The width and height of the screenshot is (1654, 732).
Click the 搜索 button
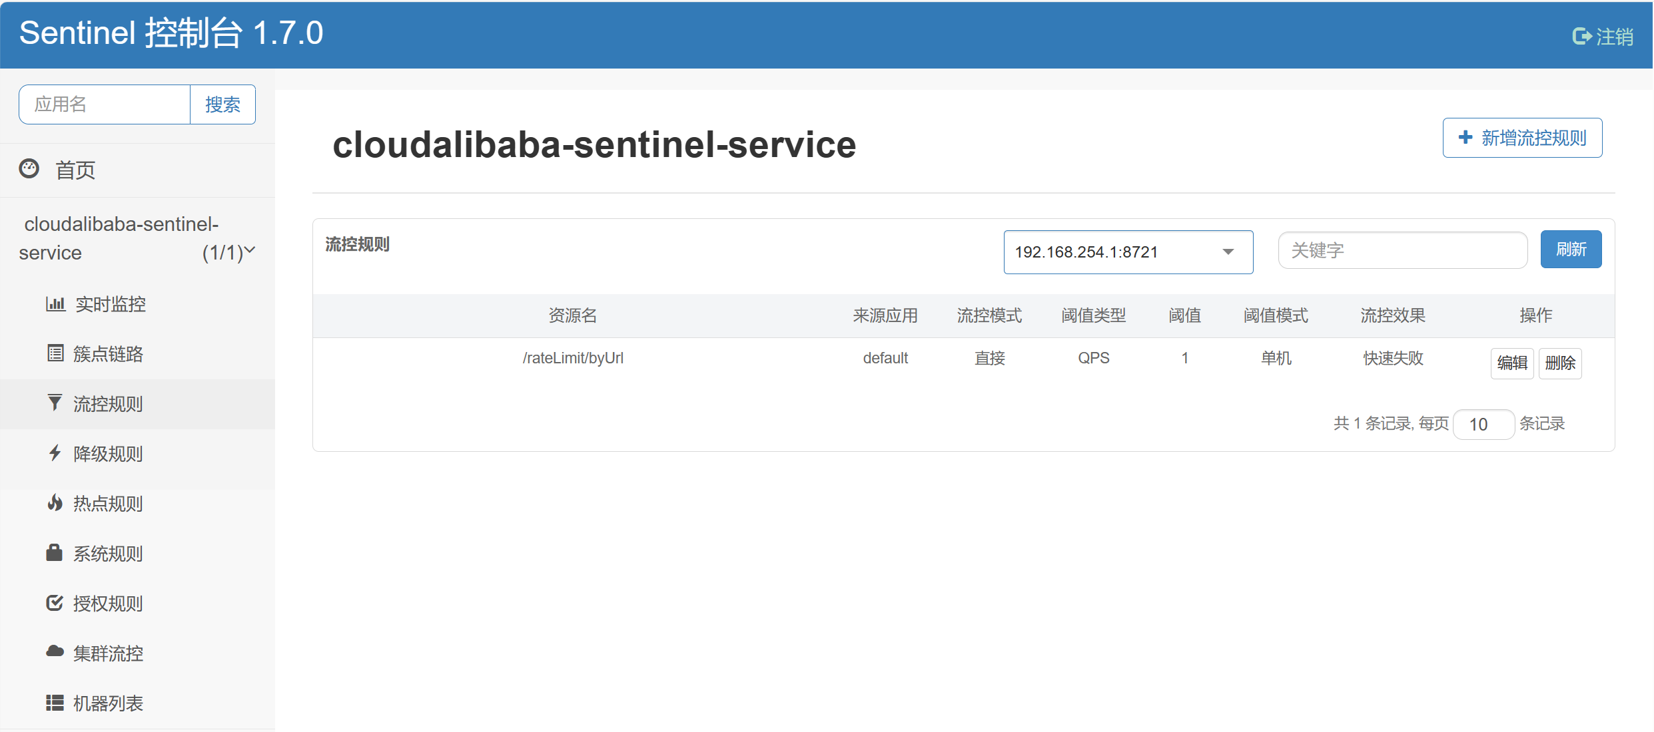point(222,104)
